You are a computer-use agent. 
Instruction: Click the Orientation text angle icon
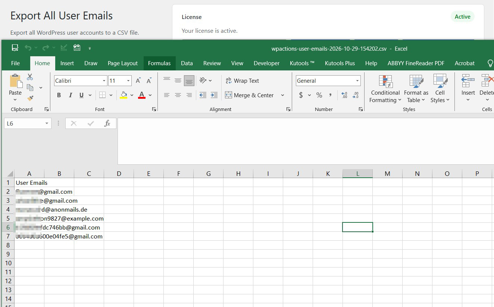[x=203, y=80]
